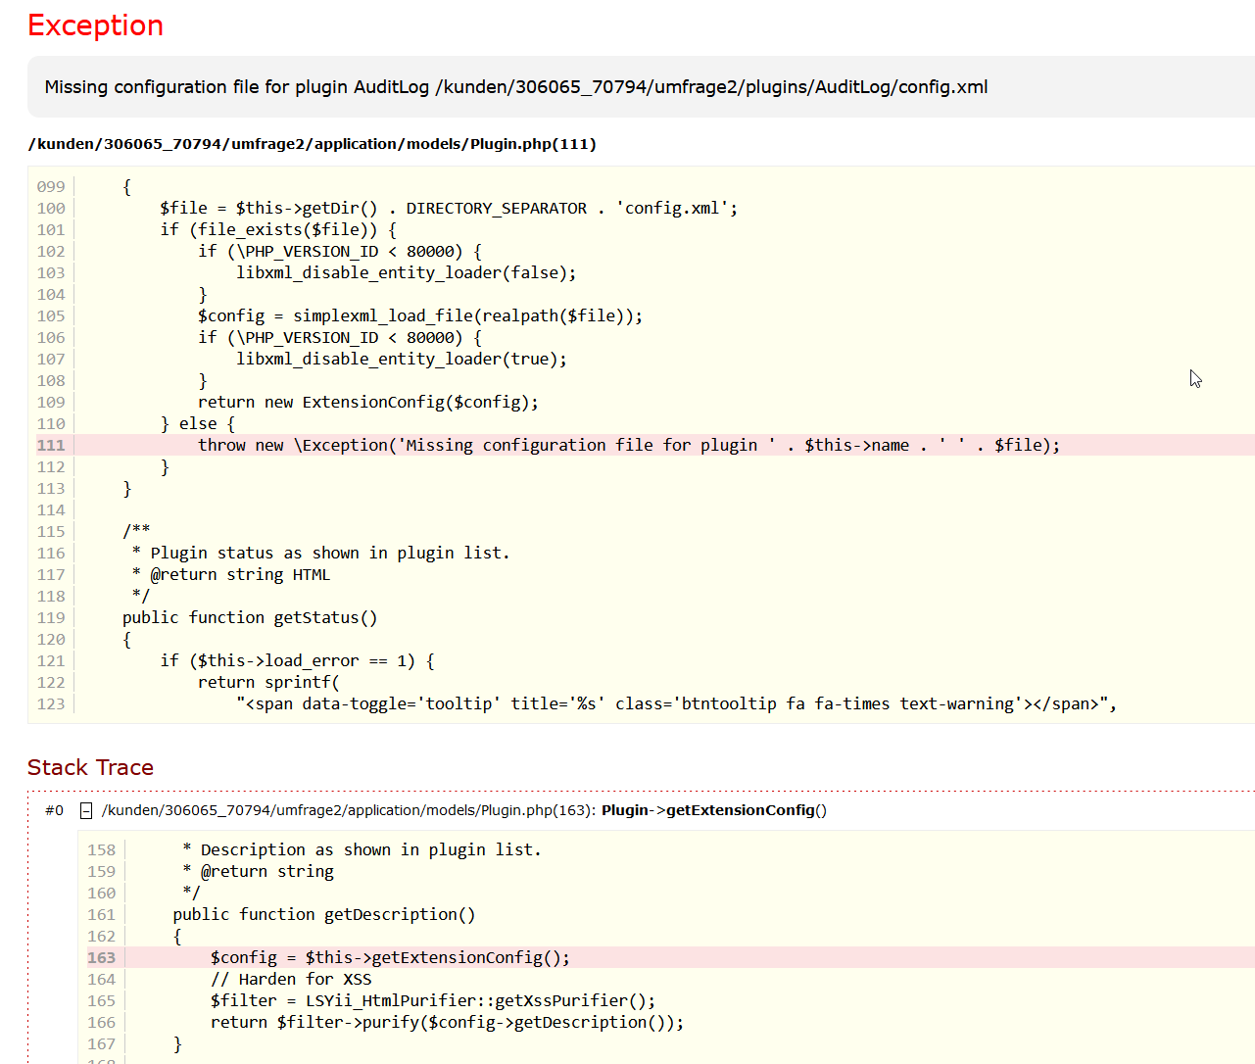Click highlighted line 163 calling getExtensionConfig
This screenshot has height=1064, width=1255.
coord(390,957)
